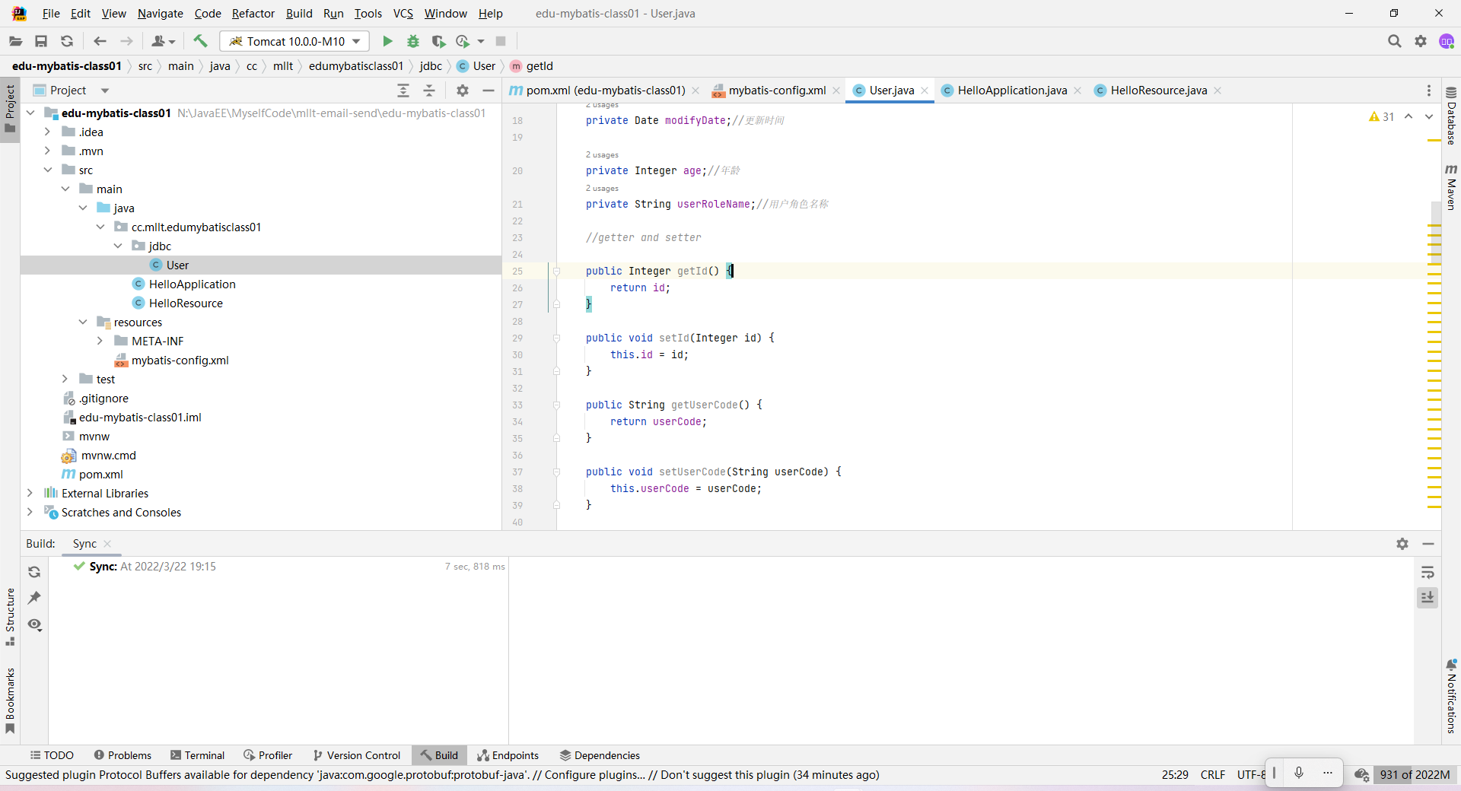Toggle scroll to end in Build output

click(x=1428, y=598)
